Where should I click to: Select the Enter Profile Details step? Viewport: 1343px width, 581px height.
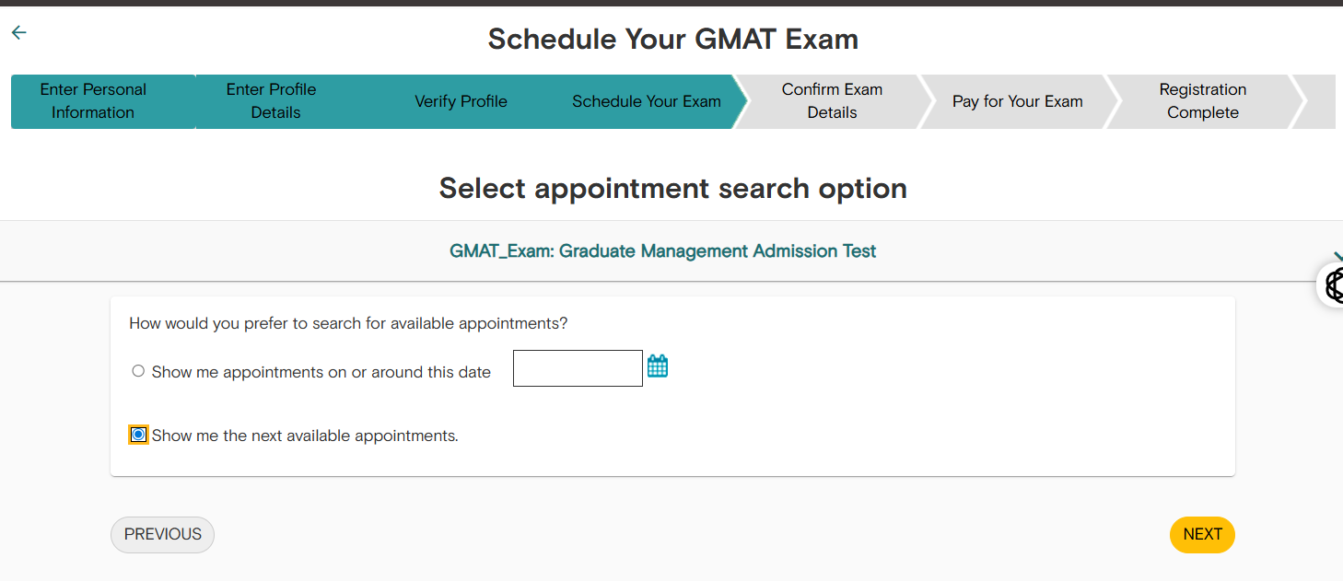click(x=271, y=101)
